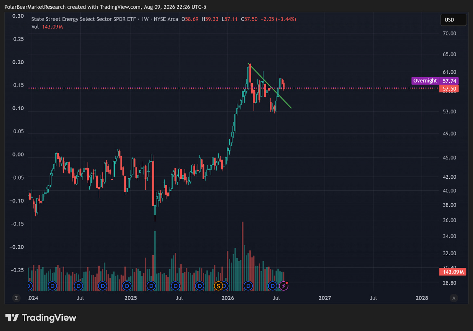Select the dividend marker between 2024 and Jul 2024
473x331 pixels.
coord(52,286)
